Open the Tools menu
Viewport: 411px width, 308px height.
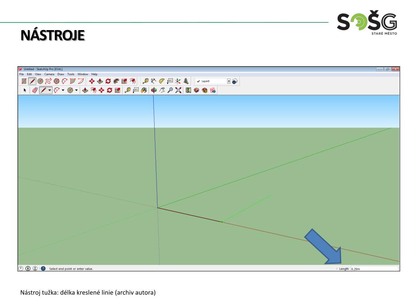71,74
